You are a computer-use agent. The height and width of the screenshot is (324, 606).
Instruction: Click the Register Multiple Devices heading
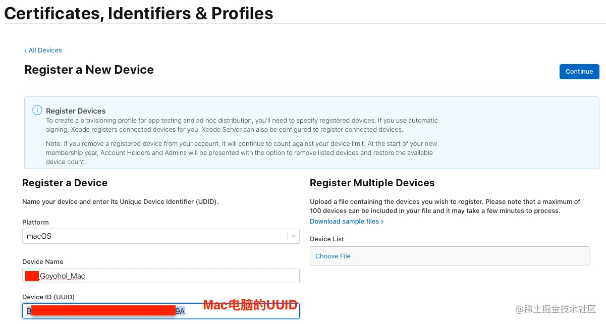pos(372,183)
